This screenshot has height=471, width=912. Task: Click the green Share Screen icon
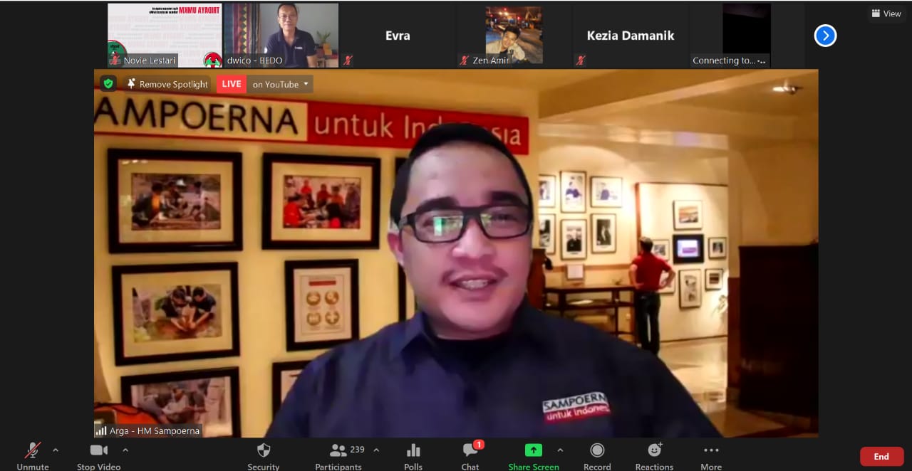[534, 450]
